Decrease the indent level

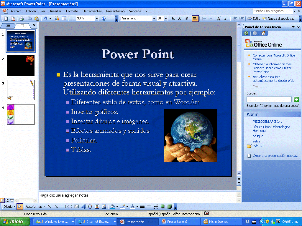click(x=234, y=19)
